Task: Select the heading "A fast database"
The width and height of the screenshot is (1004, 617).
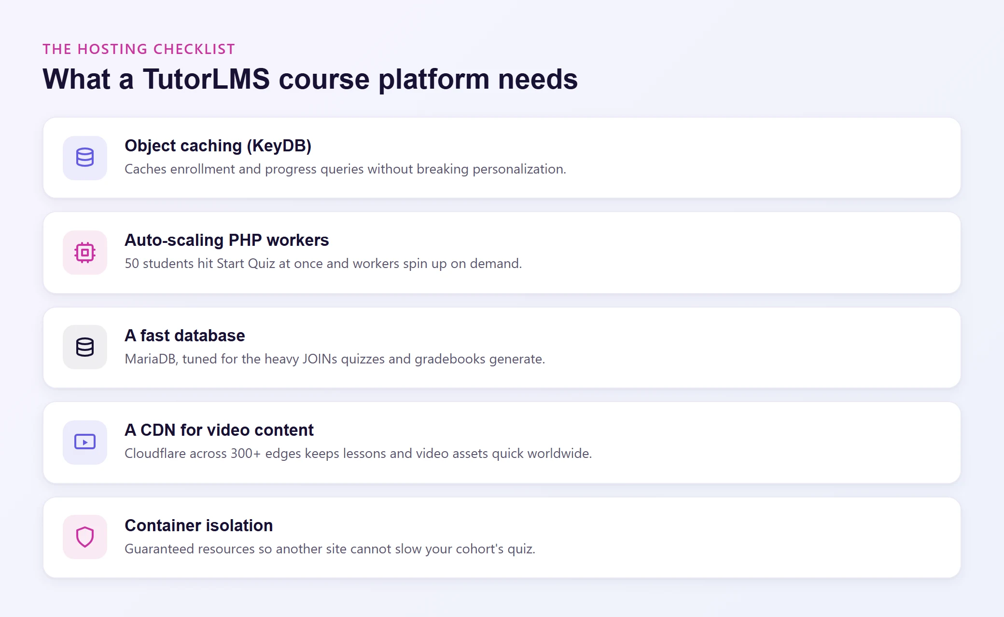Action: point(185,335)
